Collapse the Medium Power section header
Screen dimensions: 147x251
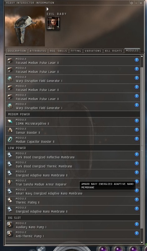pos(73,114)
